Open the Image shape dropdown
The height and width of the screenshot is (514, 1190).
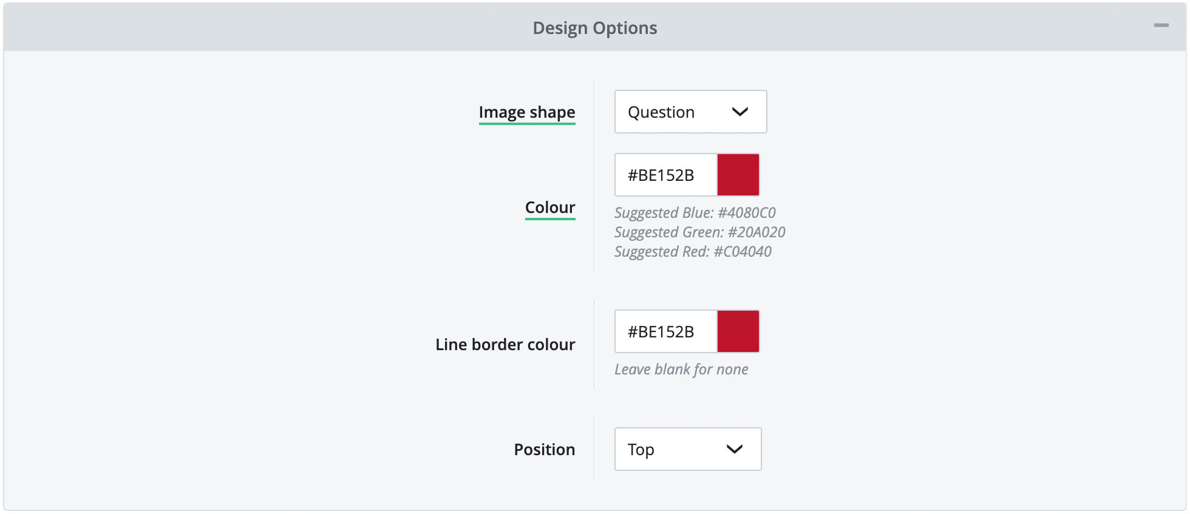tap(690, 112)
